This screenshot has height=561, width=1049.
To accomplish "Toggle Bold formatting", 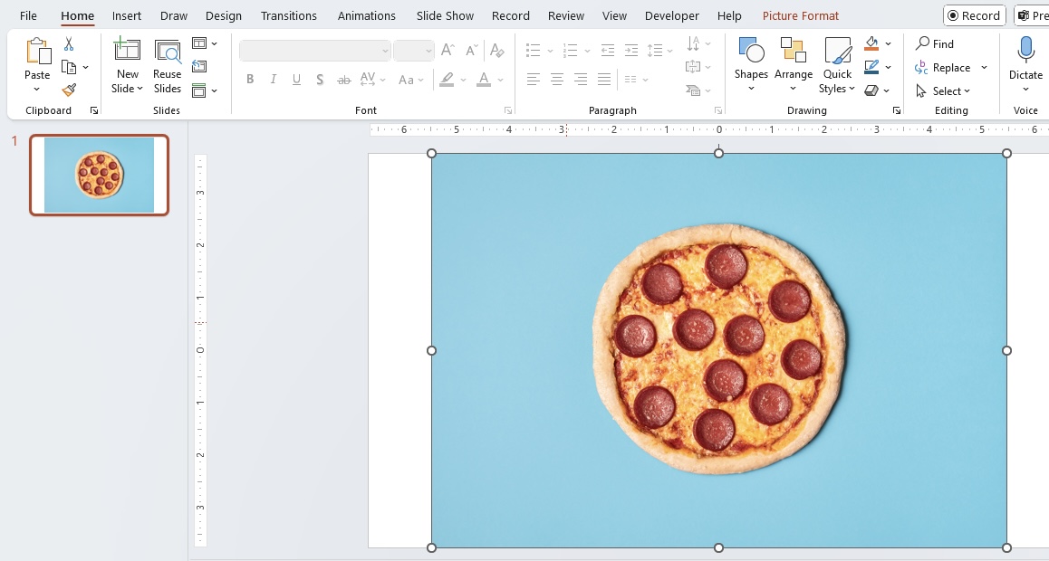I will (249, 80).
